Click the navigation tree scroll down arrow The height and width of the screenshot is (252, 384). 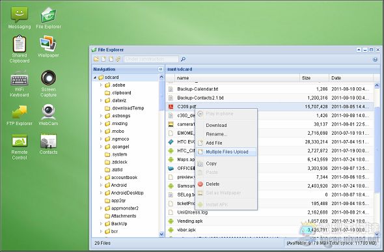point(161,234)
